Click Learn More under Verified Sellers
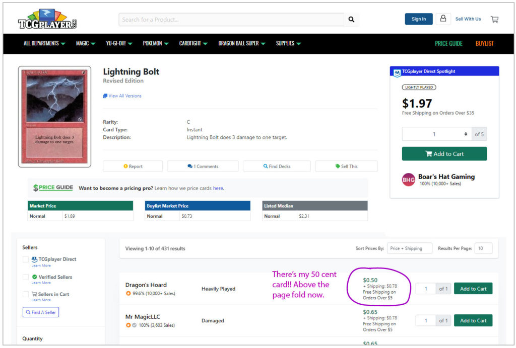 click(x=41, y=283)
